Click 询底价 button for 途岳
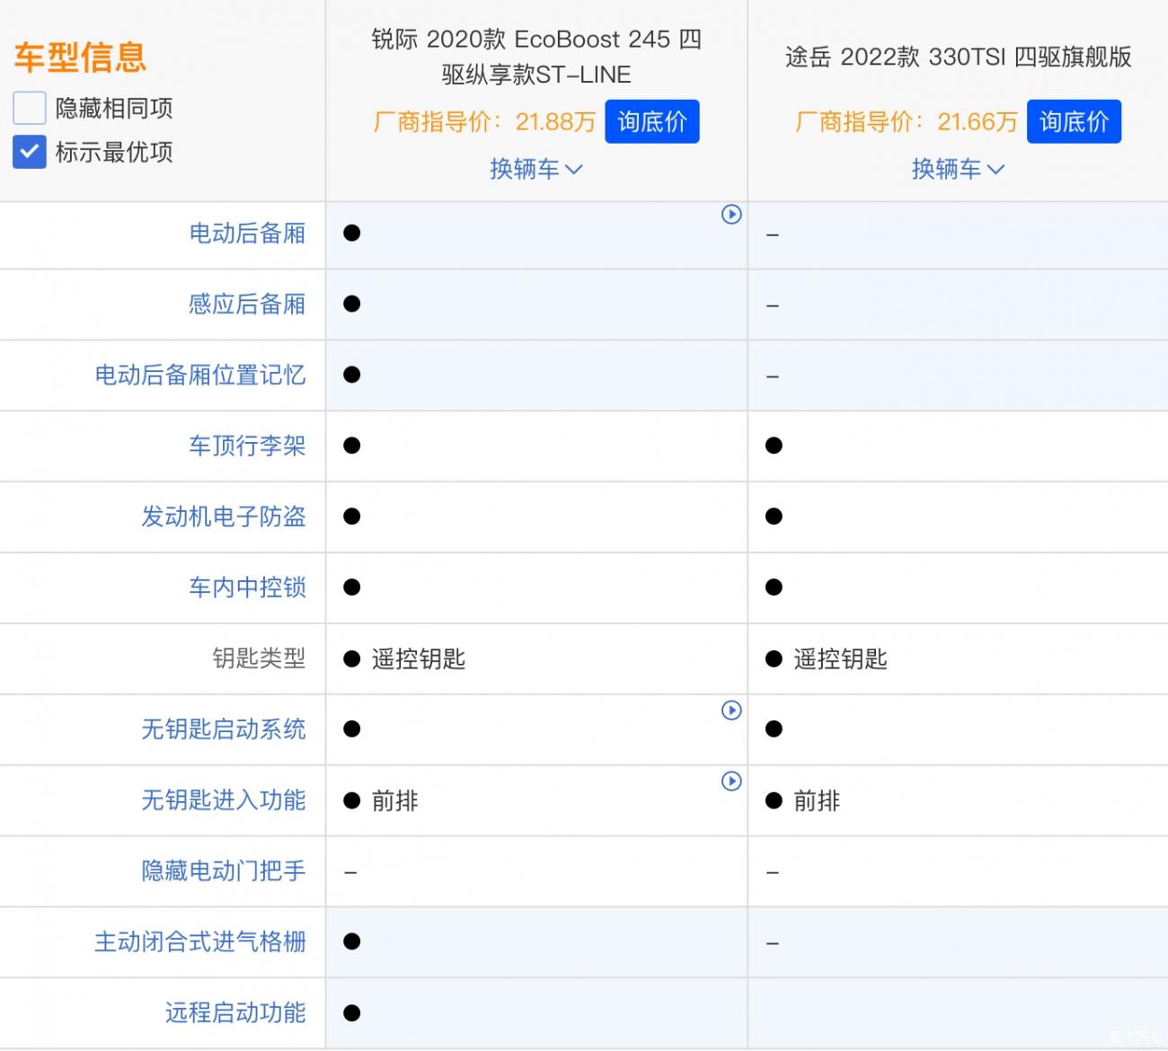 click(1074, 121)
